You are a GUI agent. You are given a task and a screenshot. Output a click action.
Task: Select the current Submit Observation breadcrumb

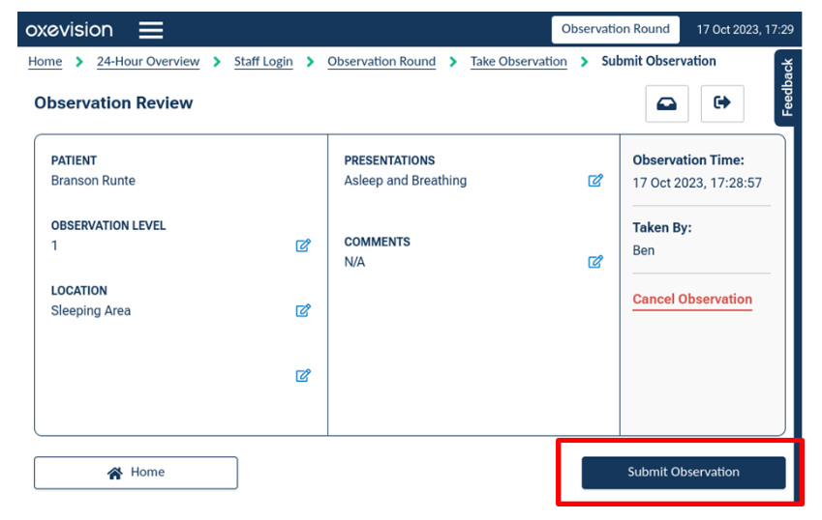[658, 61]
